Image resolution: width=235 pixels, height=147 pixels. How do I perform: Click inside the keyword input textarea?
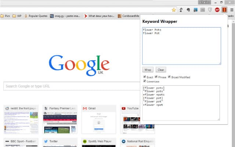tap(181, 46)
